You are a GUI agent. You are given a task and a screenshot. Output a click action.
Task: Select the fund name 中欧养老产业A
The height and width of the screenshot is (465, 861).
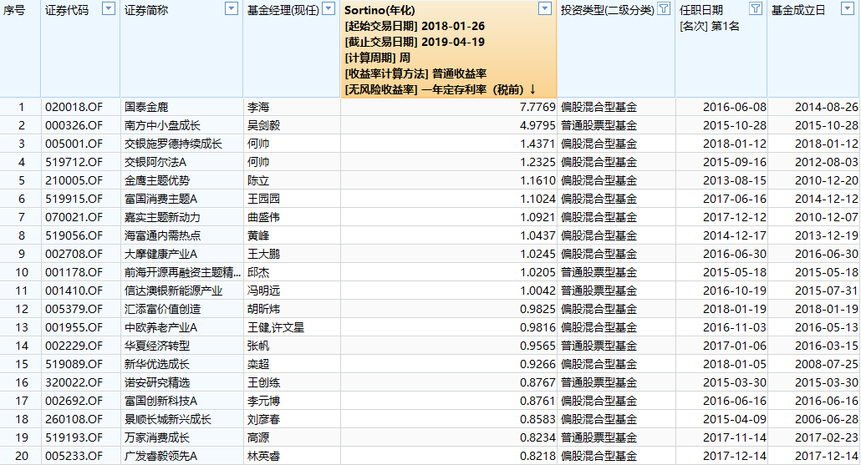160,327
